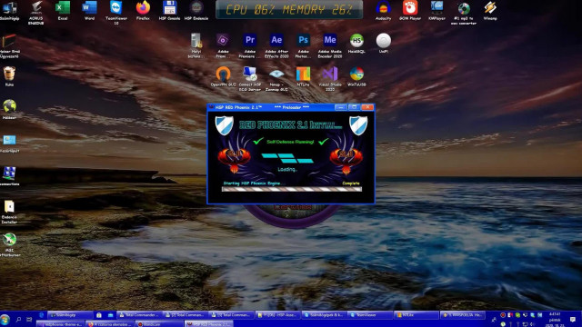Open the Kuka recycle bin icon

coord(9,76)
